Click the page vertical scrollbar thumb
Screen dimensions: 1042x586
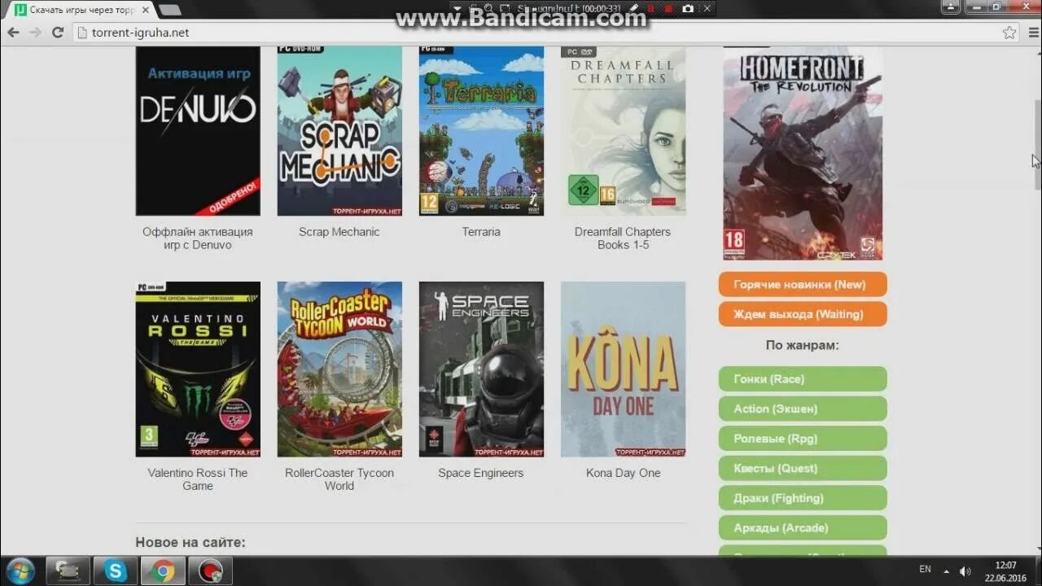1037,145
